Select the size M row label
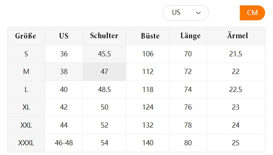This screenshot has height=155, width=273. [x=26, y=72]
